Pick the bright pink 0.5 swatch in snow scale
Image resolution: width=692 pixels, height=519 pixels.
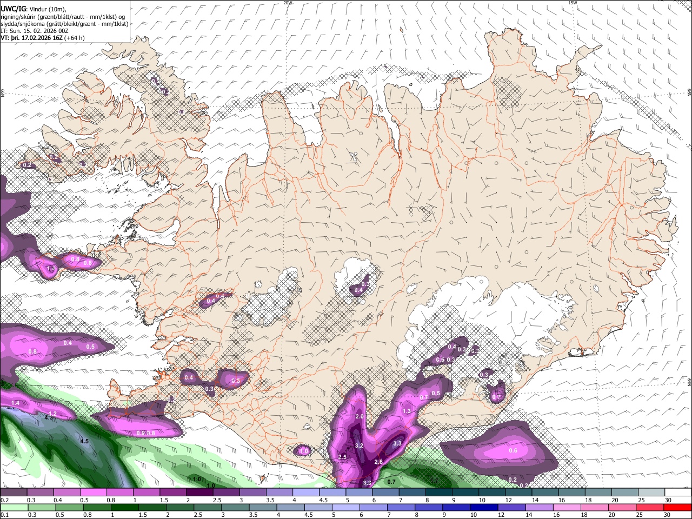tap(93, 493)
